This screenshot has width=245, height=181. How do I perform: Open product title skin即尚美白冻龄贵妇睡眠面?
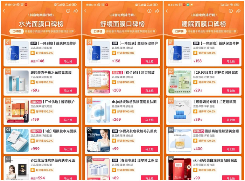click(x=215, y=160)
